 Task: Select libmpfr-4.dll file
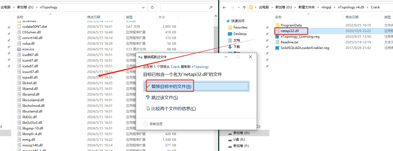pos(32,134)
